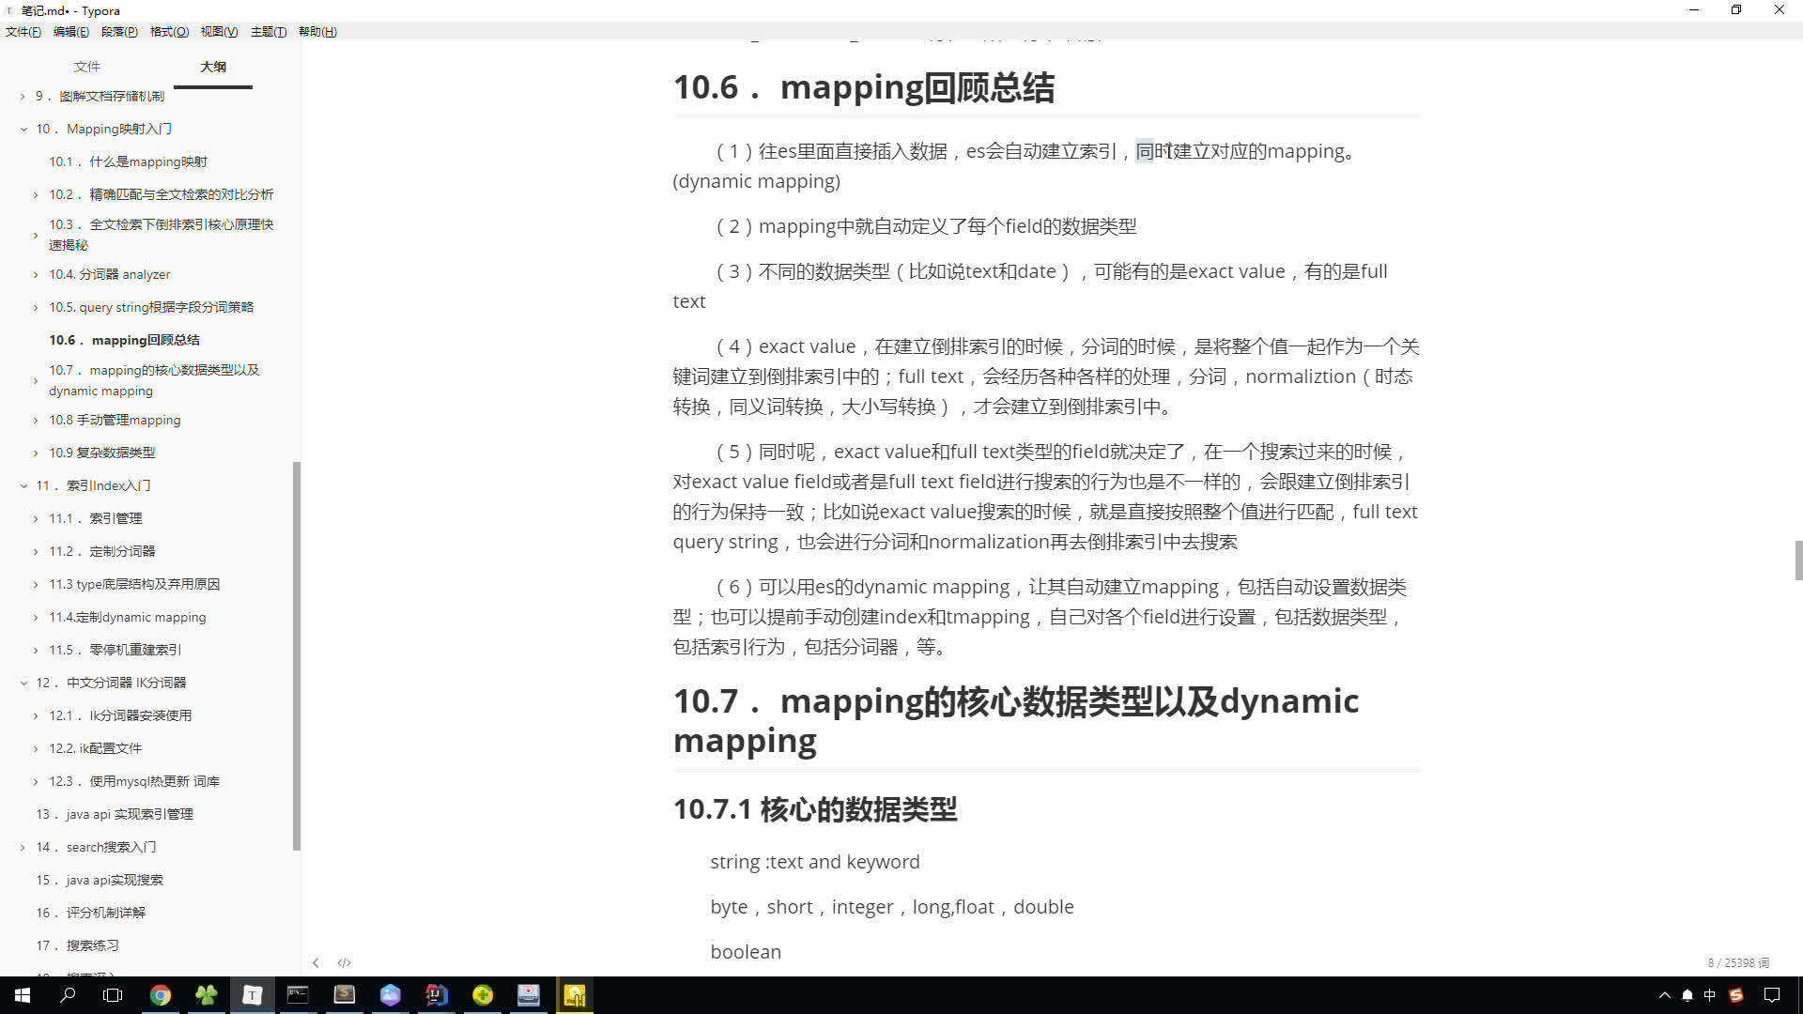The image size is (1803, 1014).
Task: Click the Windows Search icon
Action: [x=67, y=995]
